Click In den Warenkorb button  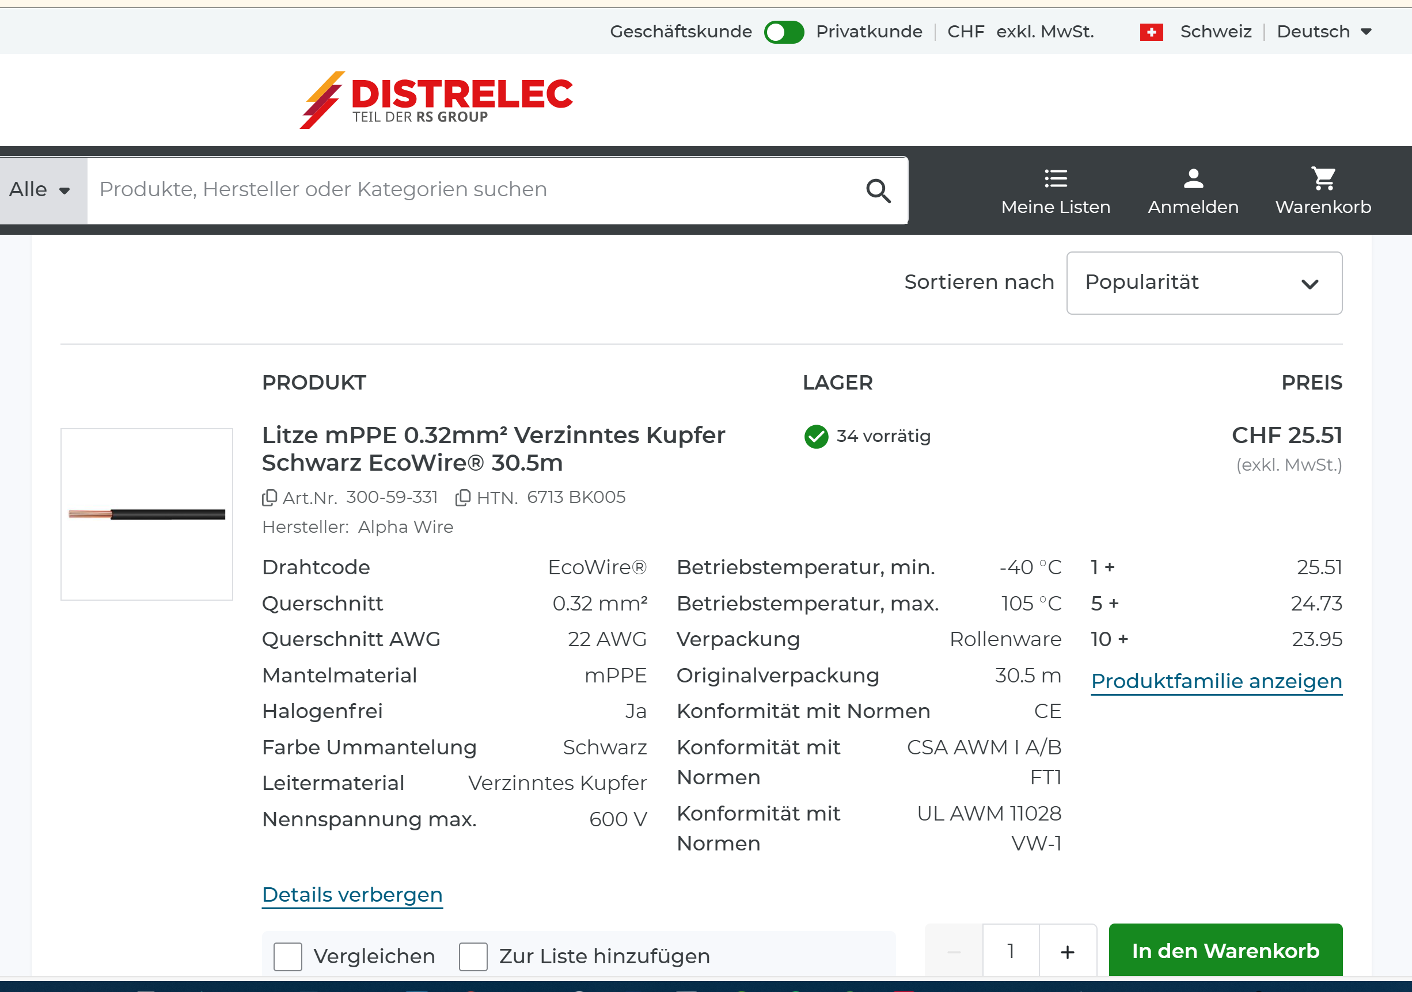tap(1225, 950)
